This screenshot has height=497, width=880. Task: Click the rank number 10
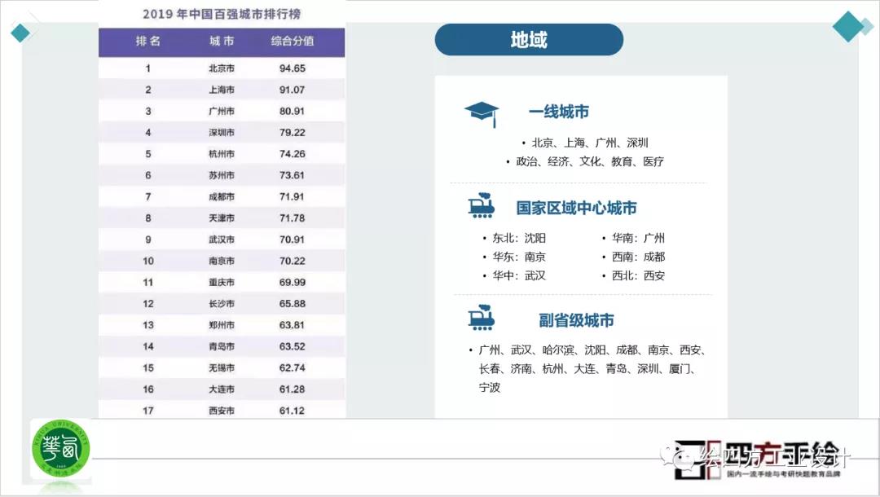pos(148,261)
